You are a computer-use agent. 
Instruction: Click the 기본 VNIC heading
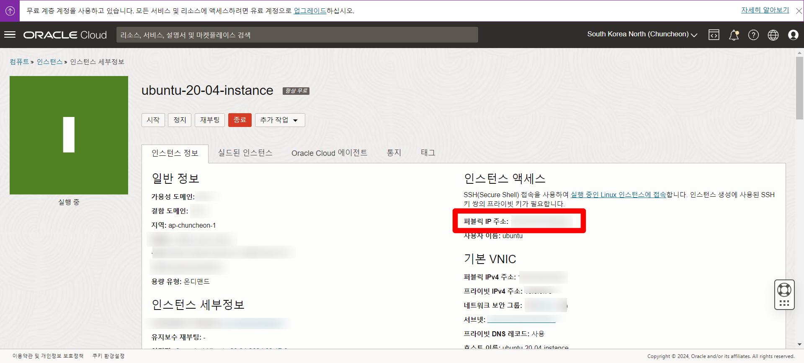[490, 259]
